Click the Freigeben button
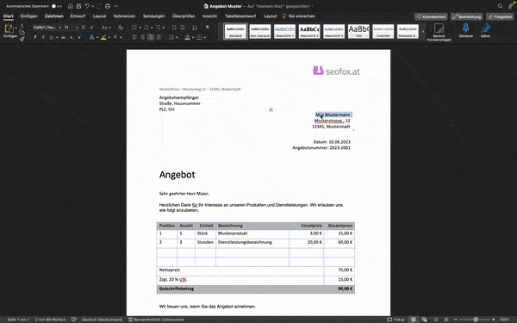Viewport: 517px width, 323px height. 500,16
